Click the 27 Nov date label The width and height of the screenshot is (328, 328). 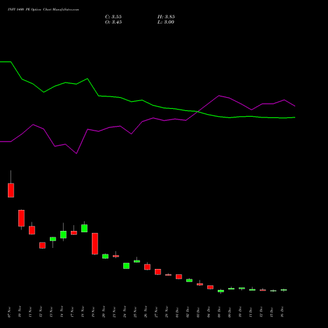[x=156, y=312]
